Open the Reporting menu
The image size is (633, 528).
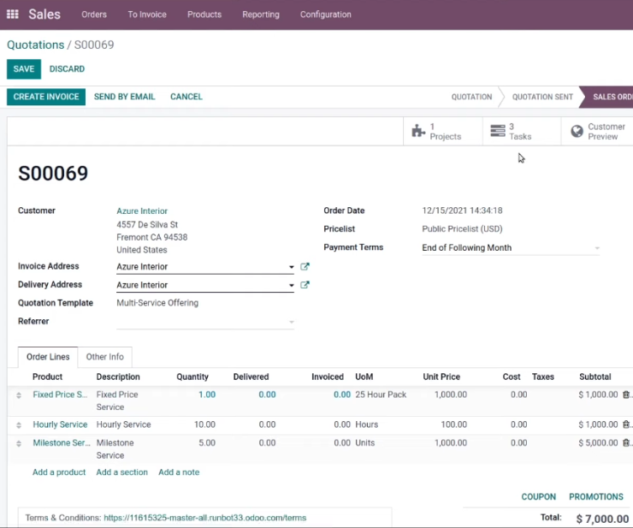tap(261, 15)
